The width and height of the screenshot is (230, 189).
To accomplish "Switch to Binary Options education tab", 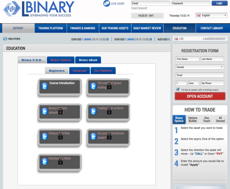I will (61, 60).
